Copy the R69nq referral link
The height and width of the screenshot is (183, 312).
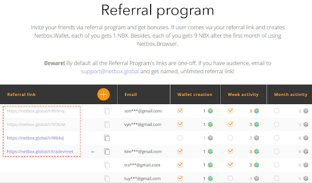[107, 111]
